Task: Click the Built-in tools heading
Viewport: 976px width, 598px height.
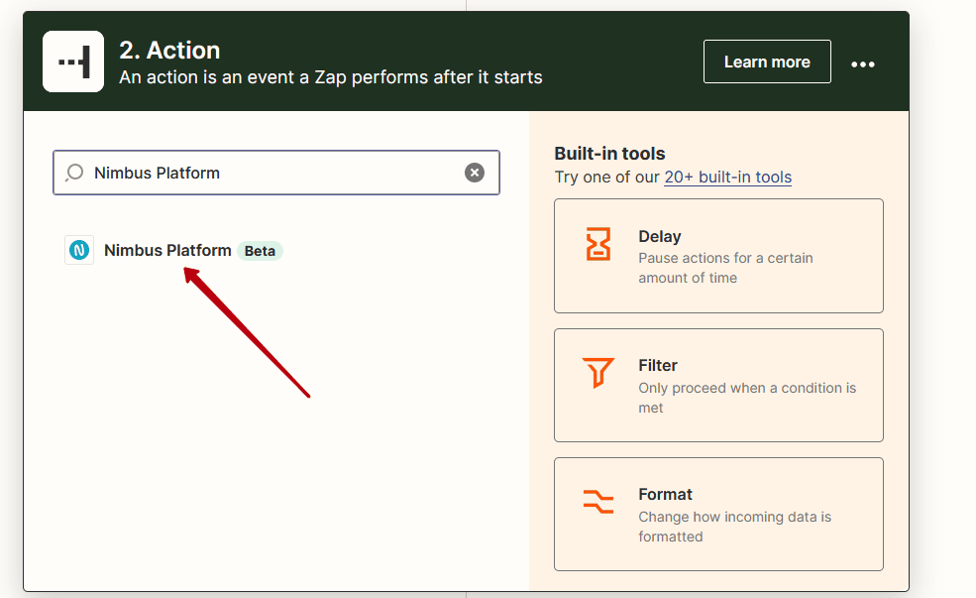Action: [609, 154]
